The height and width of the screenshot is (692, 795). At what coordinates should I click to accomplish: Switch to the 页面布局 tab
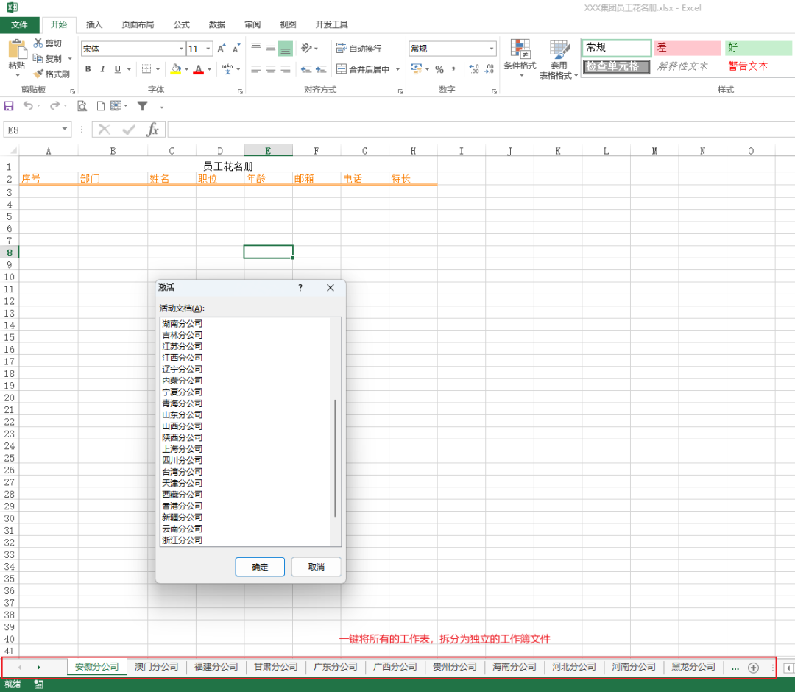click(138, 24)
